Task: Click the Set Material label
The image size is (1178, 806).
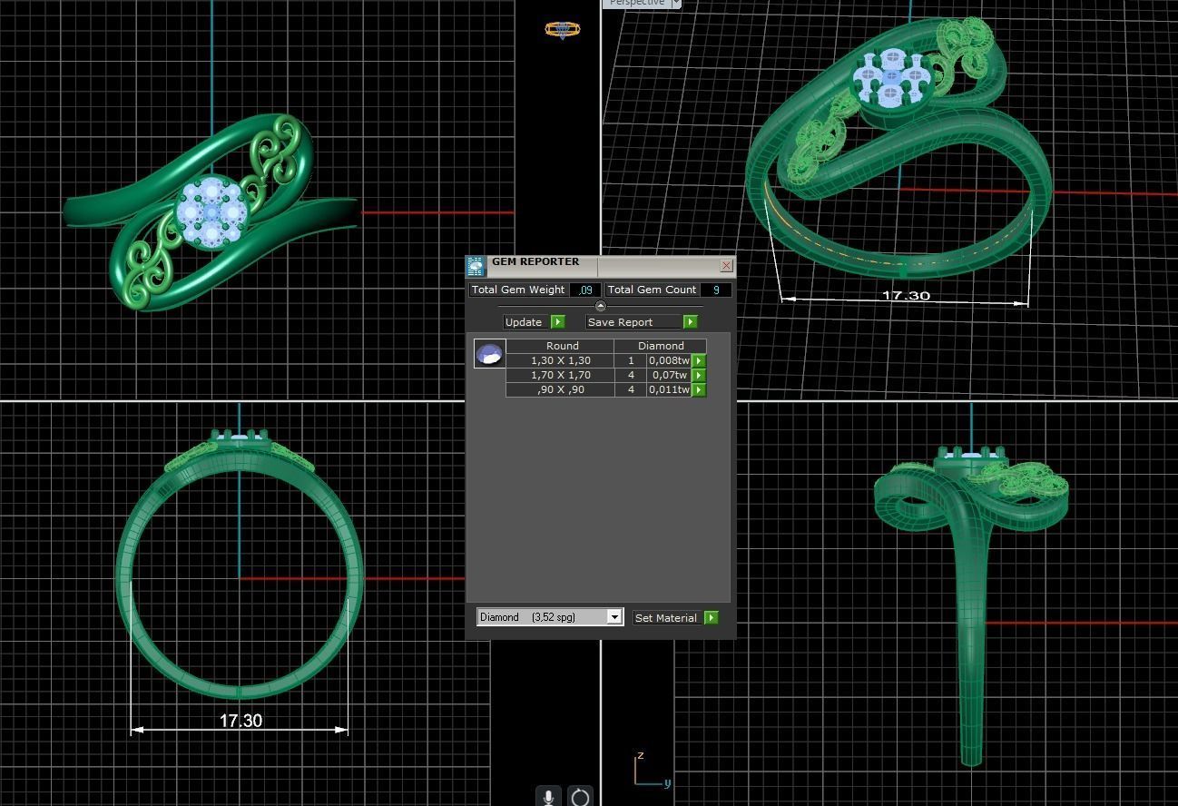Action: (x=666, y=618)
